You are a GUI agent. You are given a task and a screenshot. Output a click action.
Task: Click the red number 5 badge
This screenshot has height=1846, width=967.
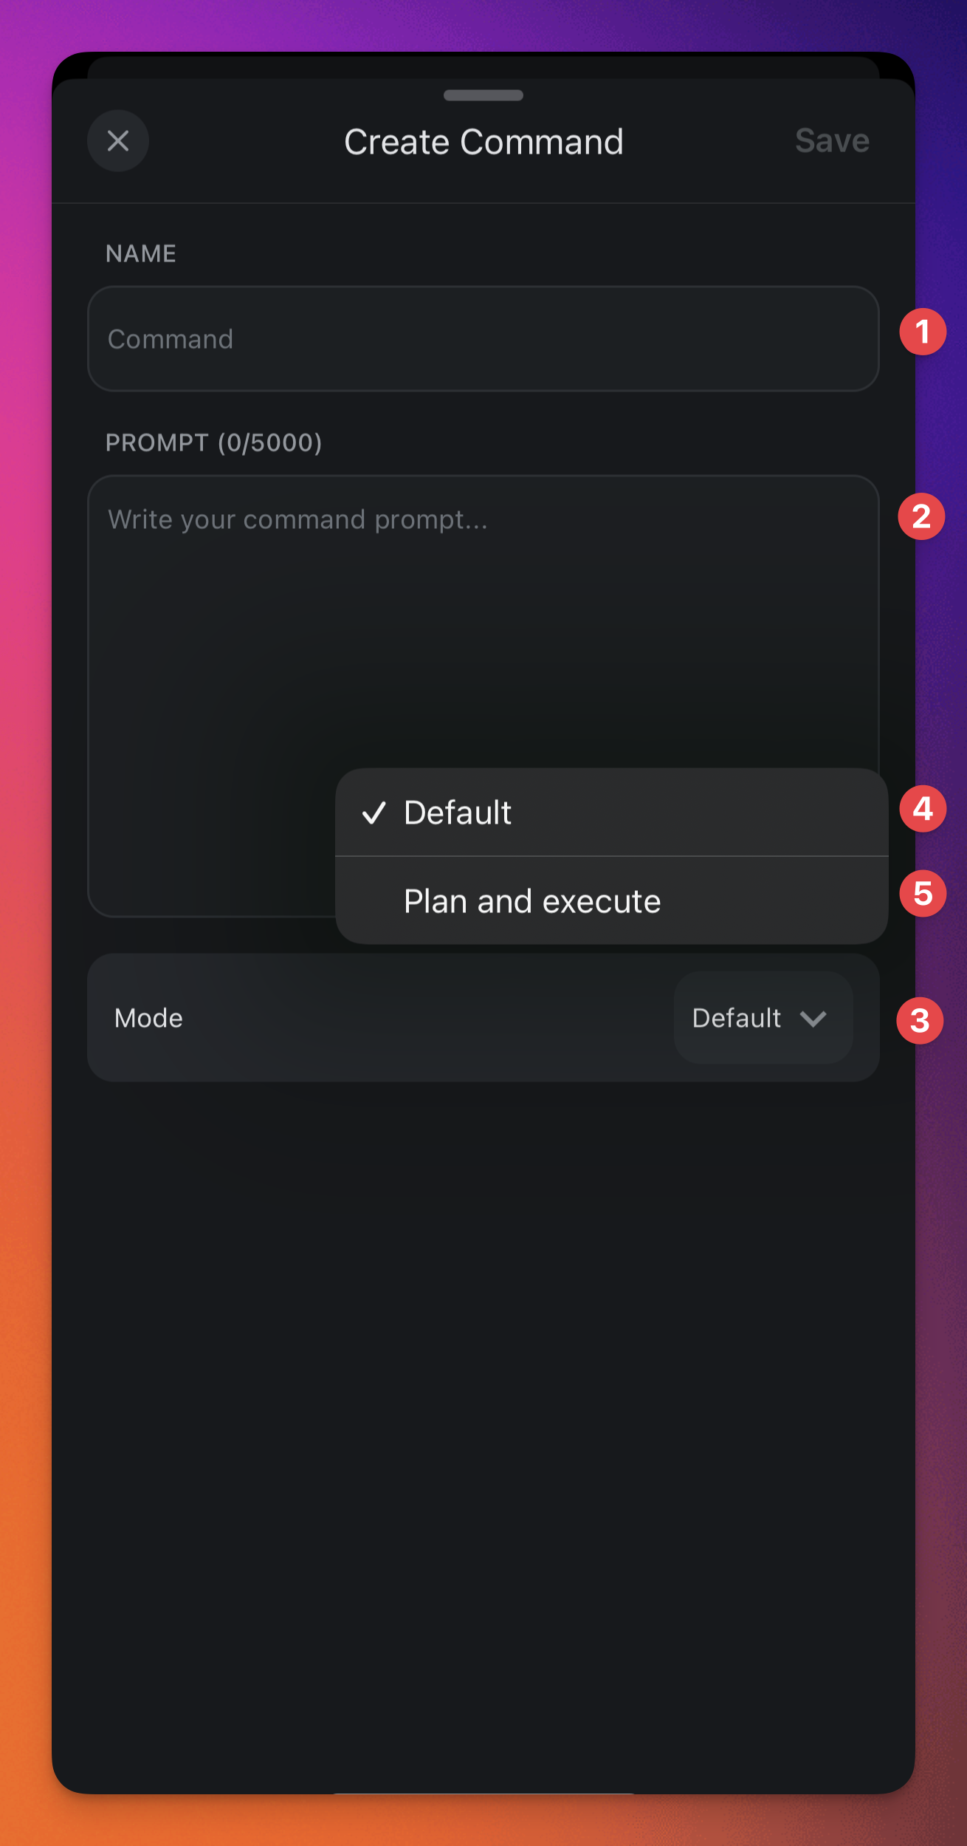tap(923, 894)
